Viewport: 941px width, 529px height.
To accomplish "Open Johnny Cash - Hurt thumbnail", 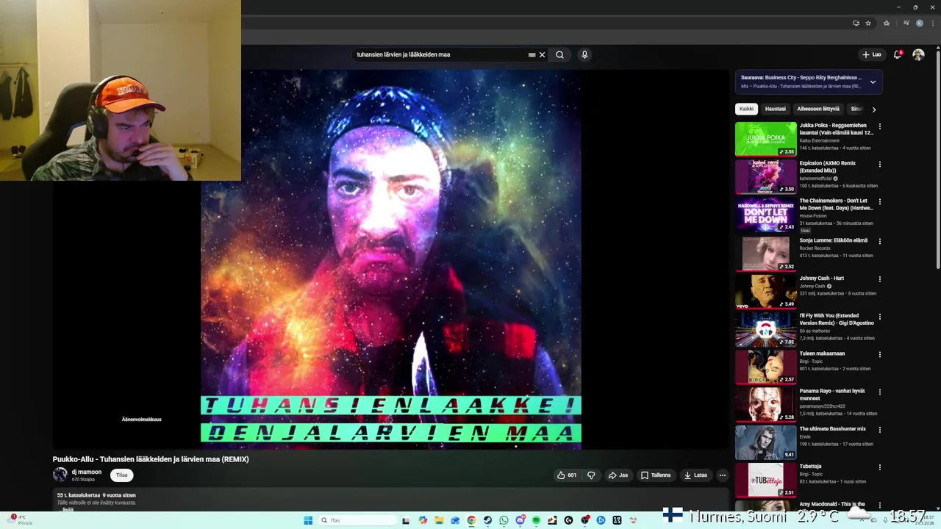I will pos(765,290).
